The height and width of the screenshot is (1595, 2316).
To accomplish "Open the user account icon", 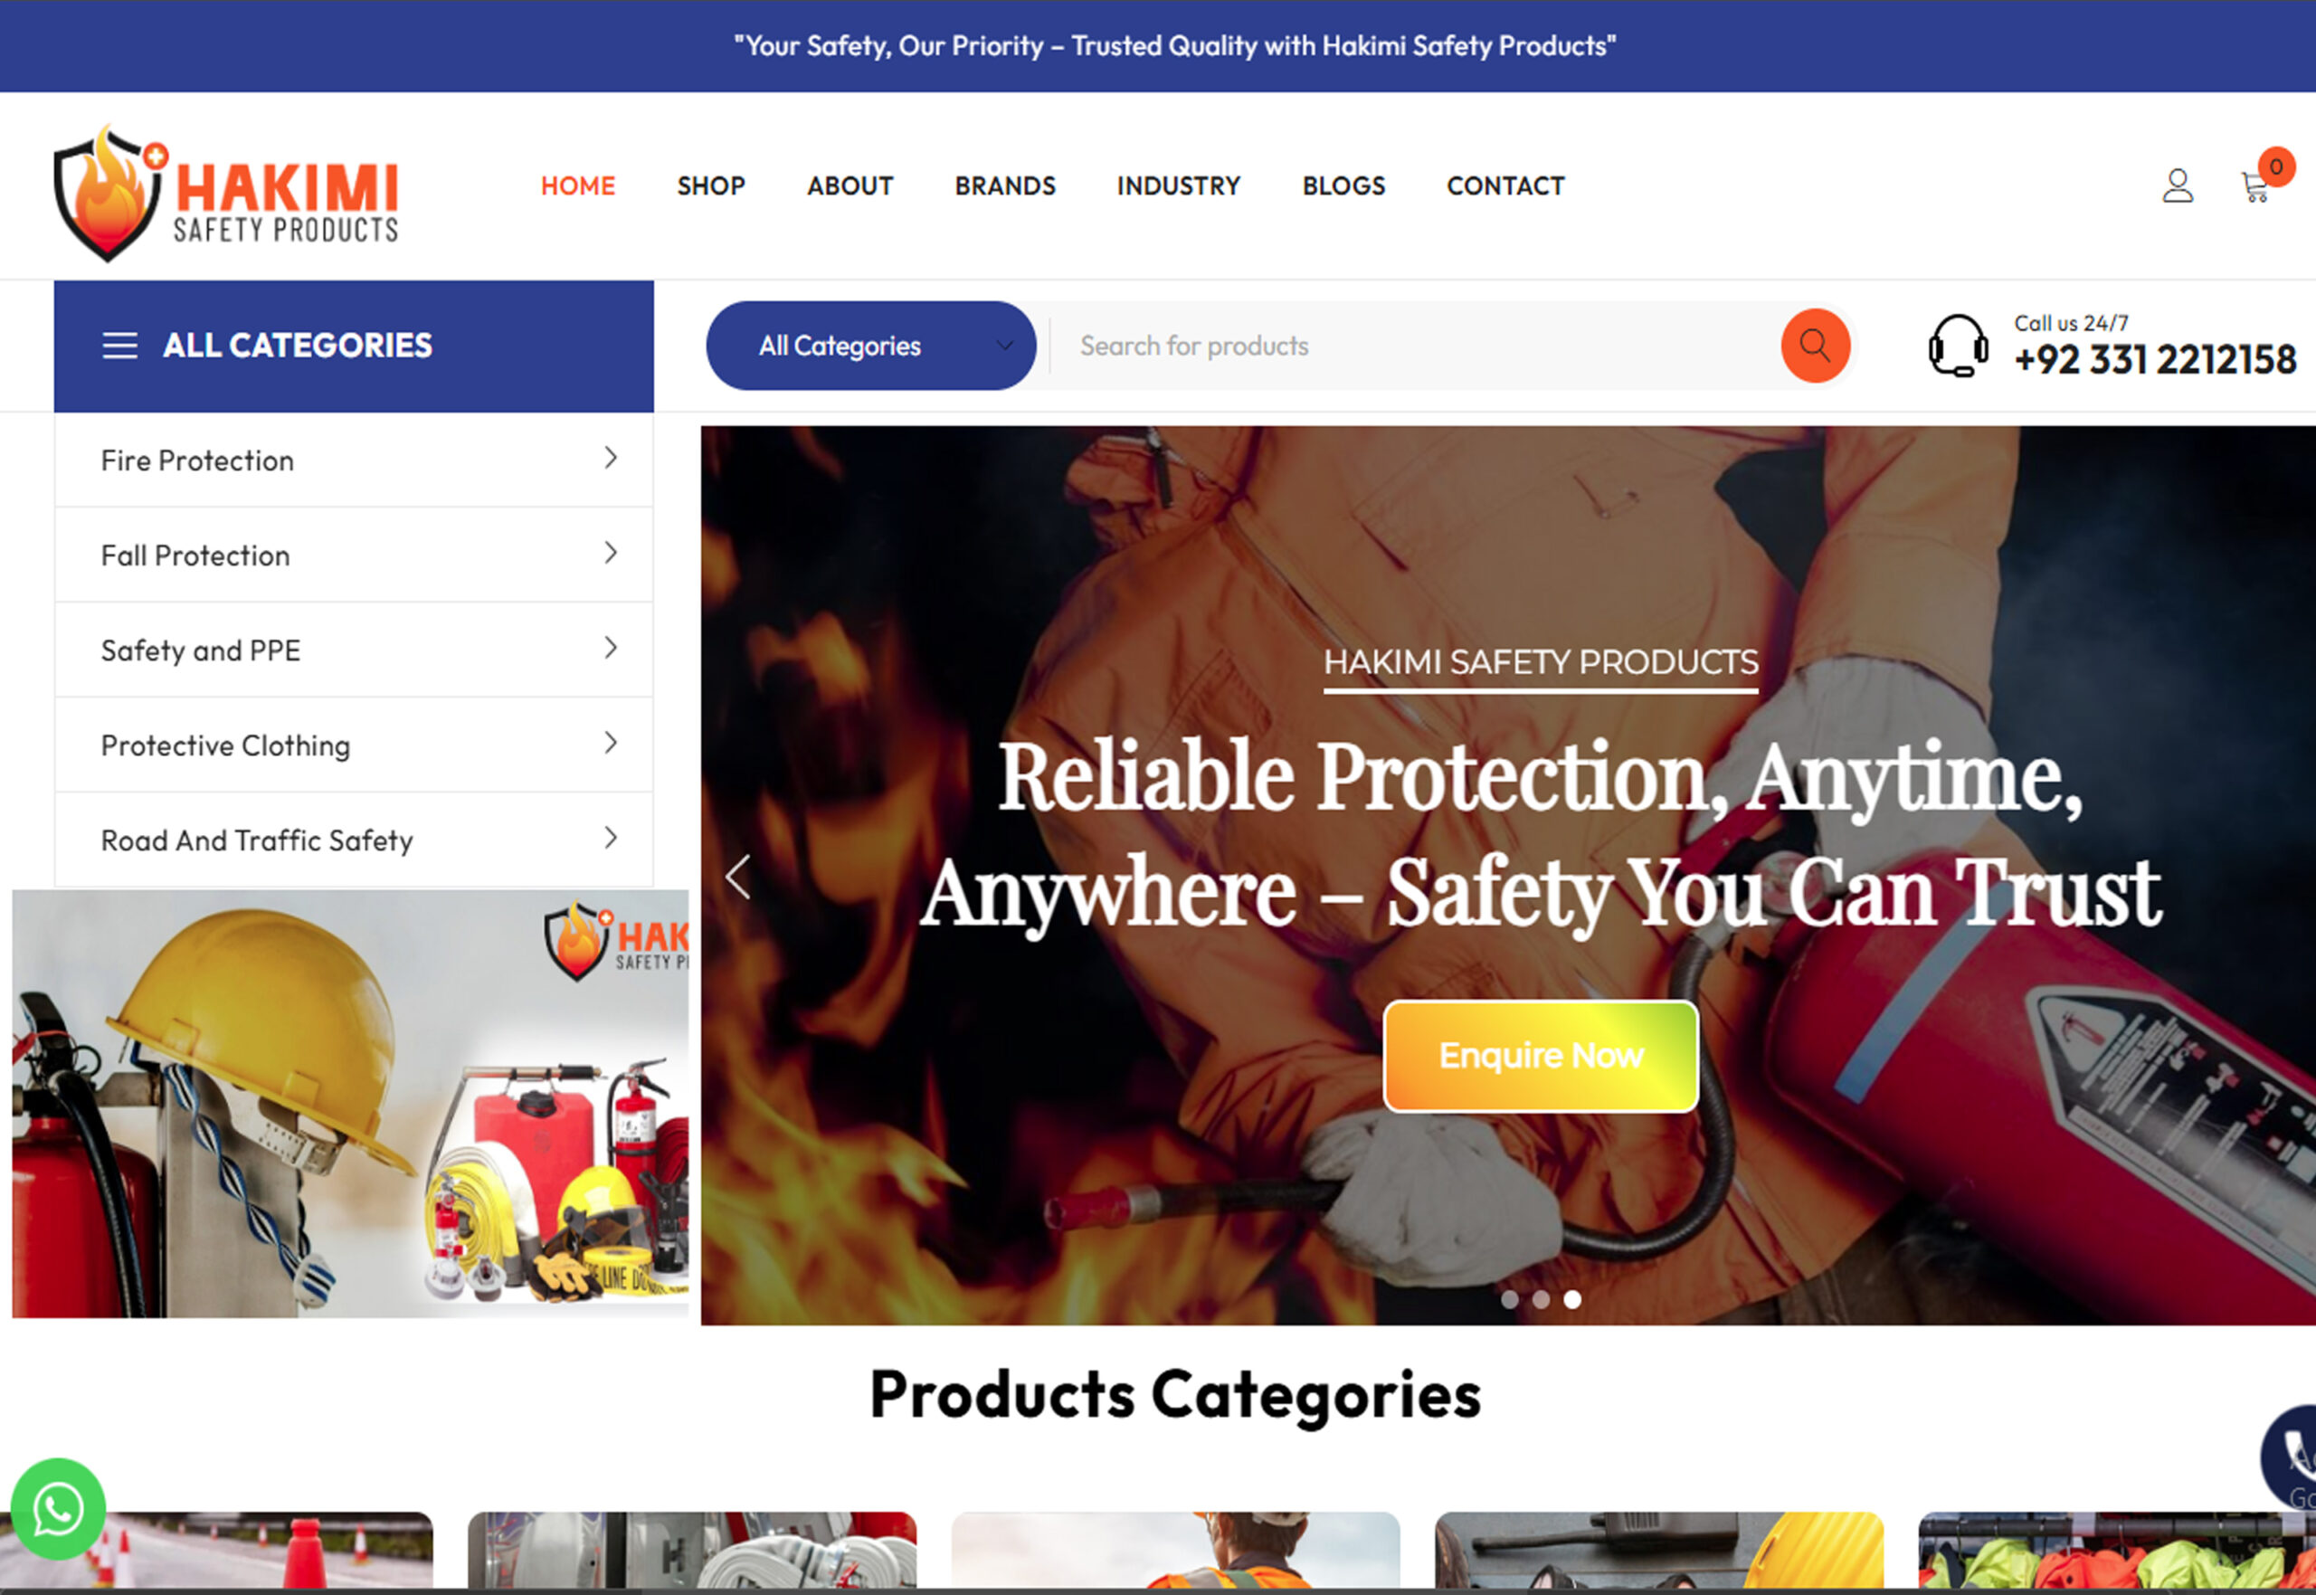I will point(2177,185).
